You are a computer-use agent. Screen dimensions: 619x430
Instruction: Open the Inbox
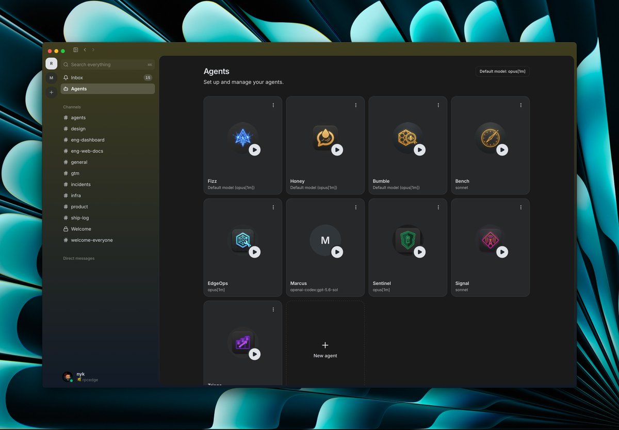click(x=107, y=77)
